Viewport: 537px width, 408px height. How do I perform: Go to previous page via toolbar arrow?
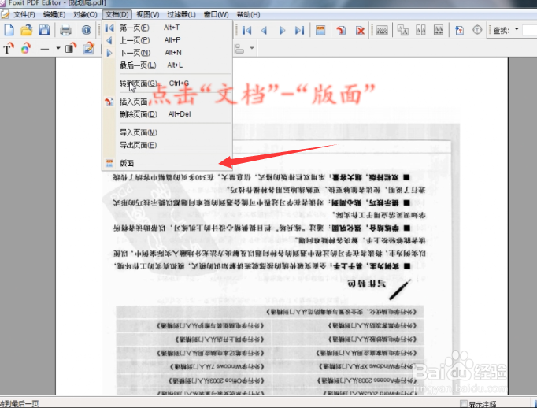(x=264, y=31)
